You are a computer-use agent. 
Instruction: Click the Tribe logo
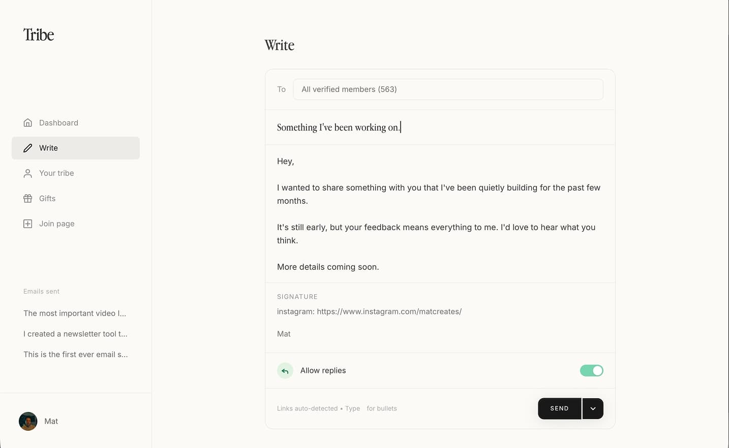(39, 34)
